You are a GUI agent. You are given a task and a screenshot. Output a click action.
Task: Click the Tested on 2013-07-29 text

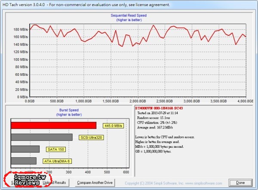coord(158,113)
